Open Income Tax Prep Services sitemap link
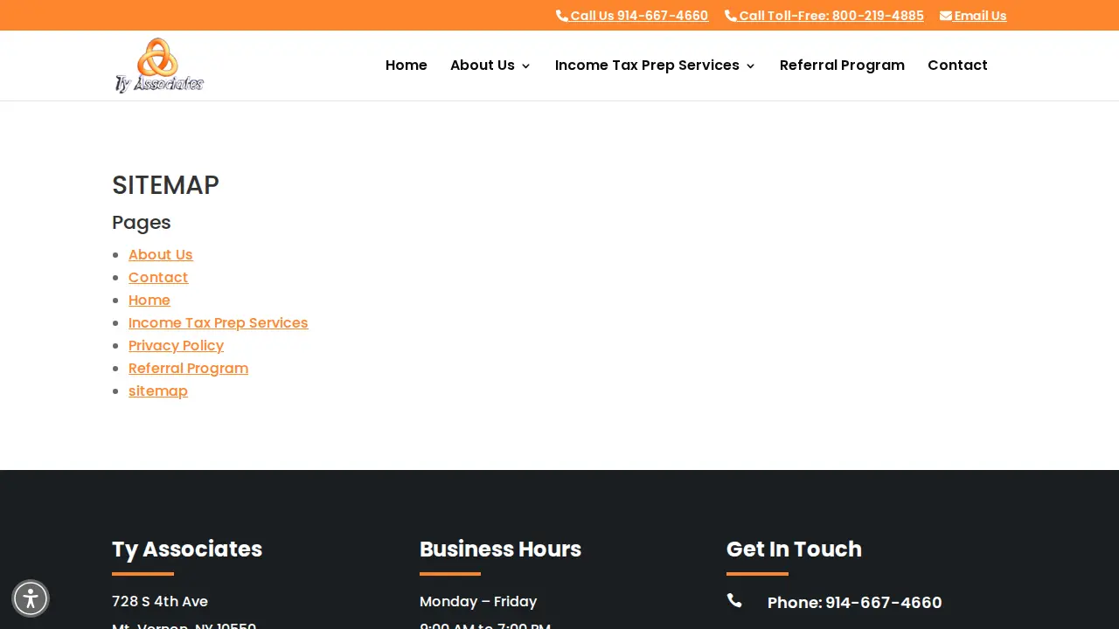This screenshot has width=1119, height=629. click(x=219, y=322)
